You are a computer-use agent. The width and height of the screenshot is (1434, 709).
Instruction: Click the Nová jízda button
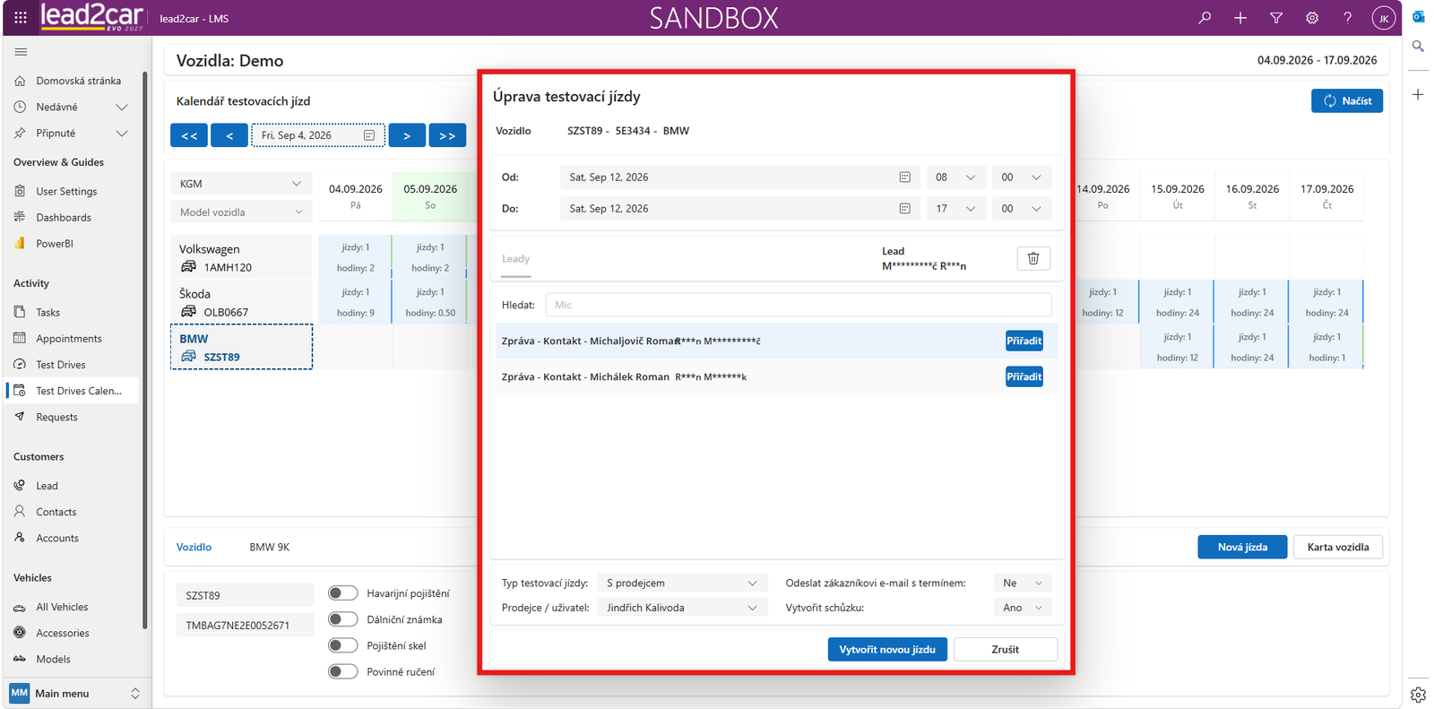tap(1242, 547)
